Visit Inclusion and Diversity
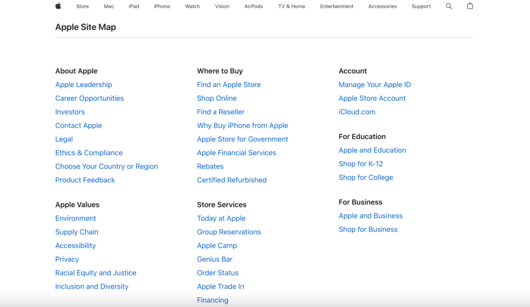530x307 pixels. [x=92, y=286]
